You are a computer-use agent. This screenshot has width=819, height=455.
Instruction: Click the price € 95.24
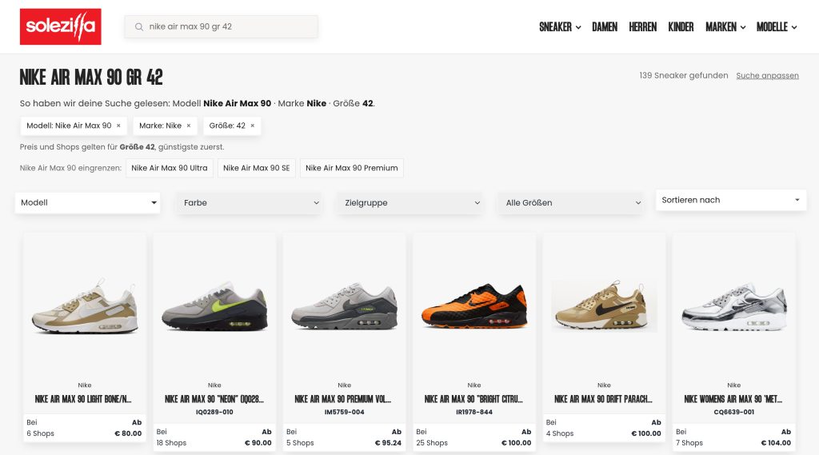point(388,442)
